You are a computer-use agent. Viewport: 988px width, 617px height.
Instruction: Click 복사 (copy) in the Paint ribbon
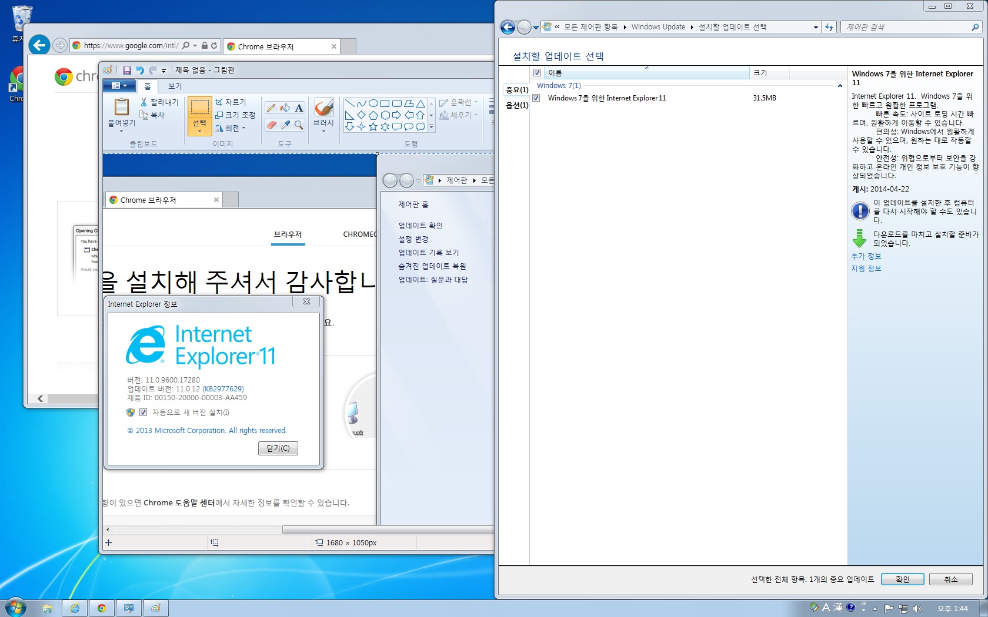click(153, 115)
